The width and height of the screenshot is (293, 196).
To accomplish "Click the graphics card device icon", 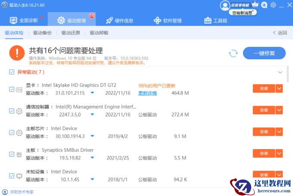I will (19, 90).
